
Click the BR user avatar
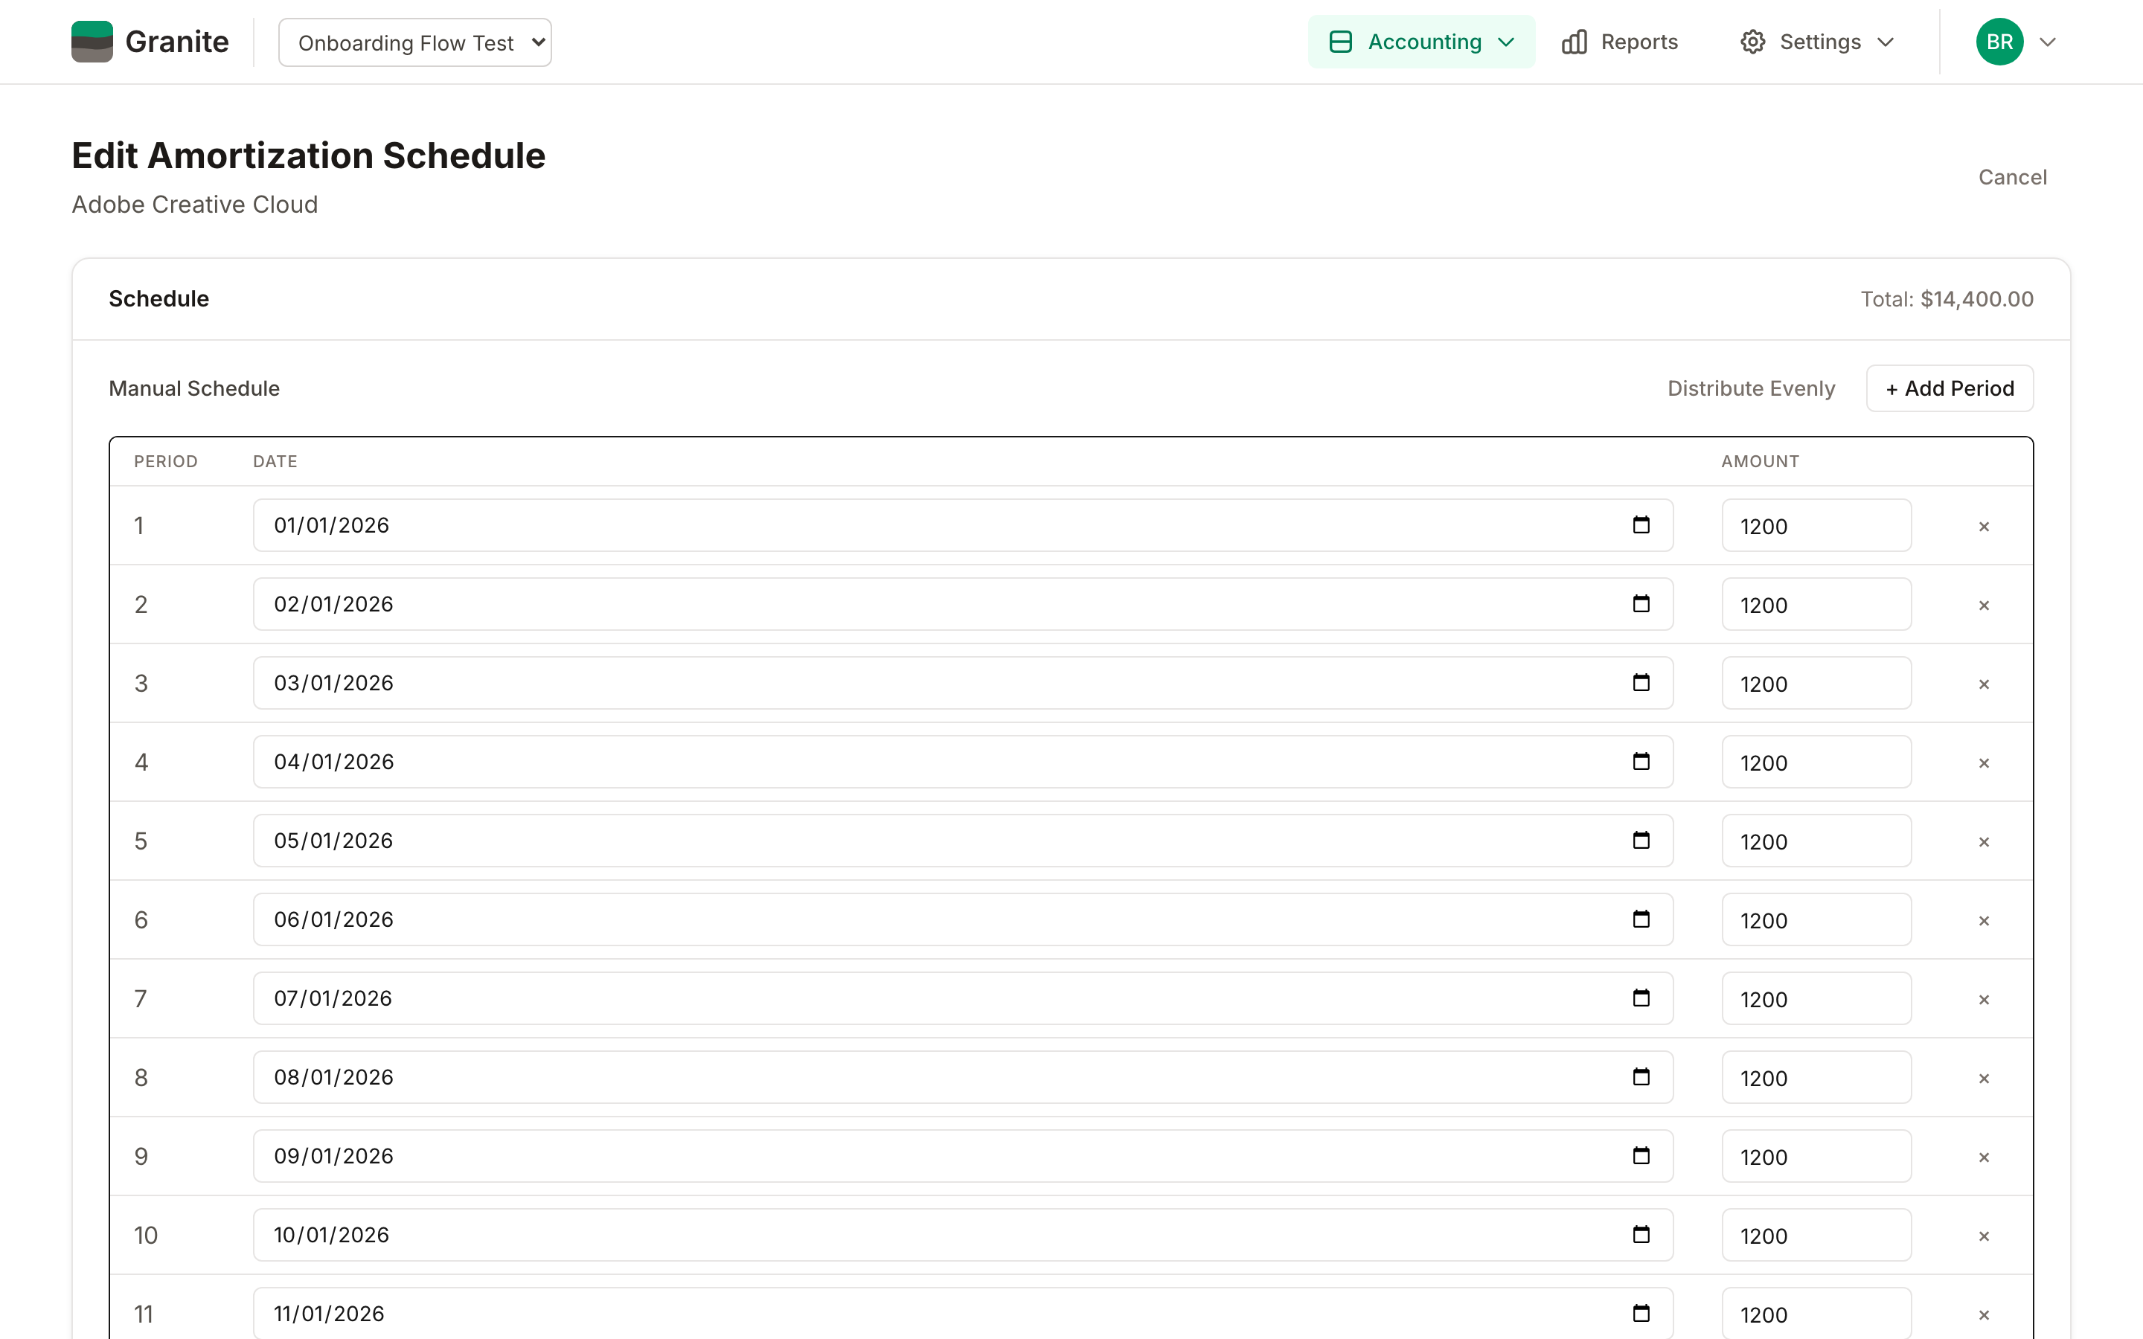[1999, 42]
